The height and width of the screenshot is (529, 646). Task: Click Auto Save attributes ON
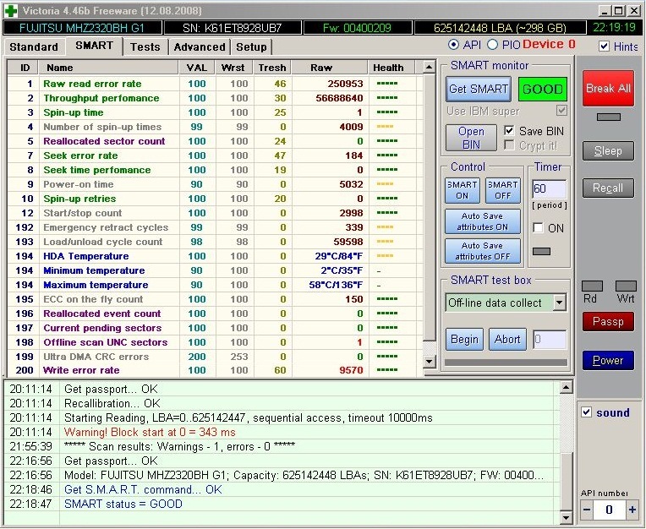483,221
